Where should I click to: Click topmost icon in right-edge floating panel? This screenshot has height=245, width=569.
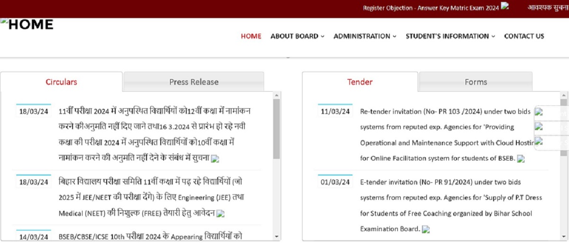(539, 113)
